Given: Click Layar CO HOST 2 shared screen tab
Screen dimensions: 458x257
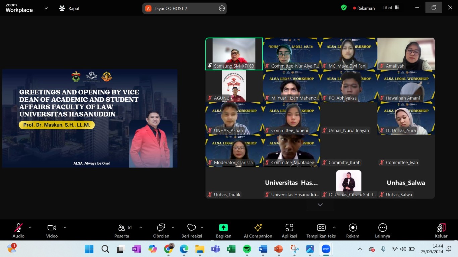Looking at the screenshot, I should click(x=184, y=8).
